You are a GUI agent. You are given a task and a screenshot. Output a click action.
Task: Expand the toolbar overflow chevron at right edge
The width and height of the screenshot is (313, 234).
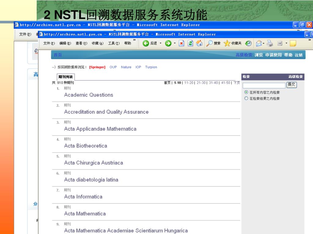click(310, 40)
